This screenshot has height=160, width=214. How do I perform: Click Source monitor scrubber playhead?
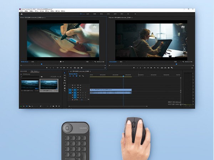pos(42,64)
